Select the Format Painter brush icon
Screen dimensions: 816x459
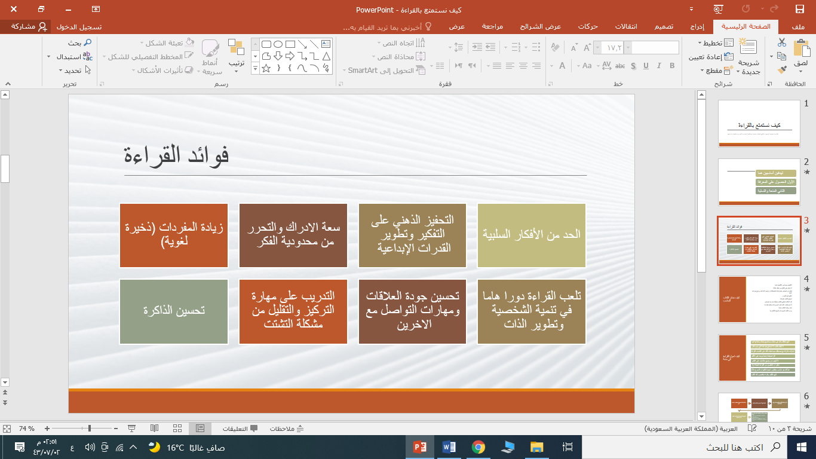pos(782,70)
